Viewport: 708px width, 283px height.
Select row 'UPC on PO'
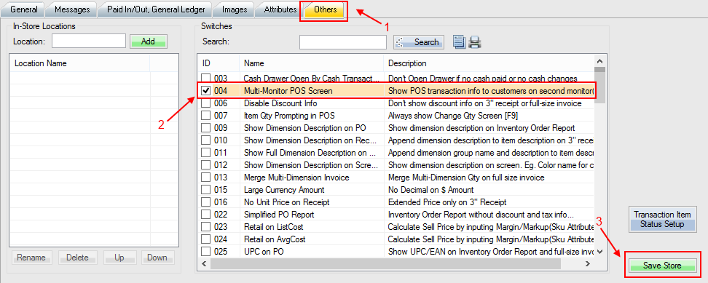pos(396,251)
